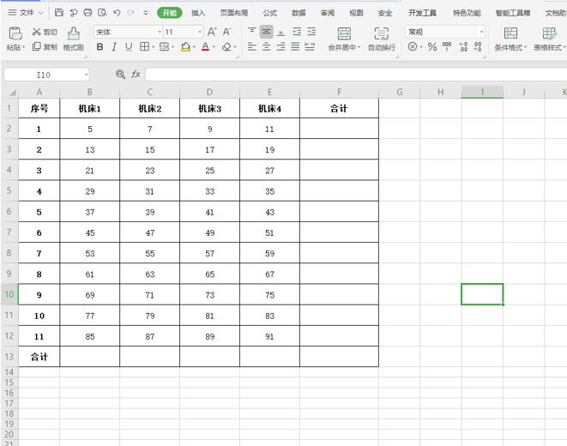Switch to the Review (审阅) tab
This screenshot has height=446, width=567.
click(328, 13)
